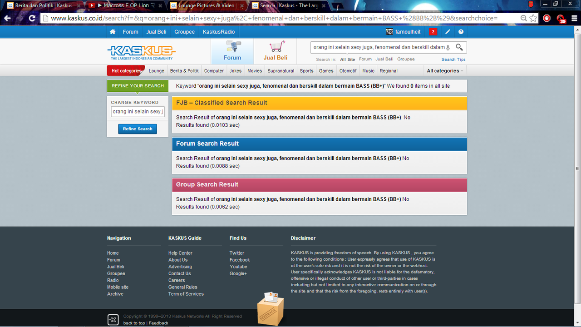Viewport: 581px width, 327px height.
Task: Open Sports category
Action: (306, 71)
